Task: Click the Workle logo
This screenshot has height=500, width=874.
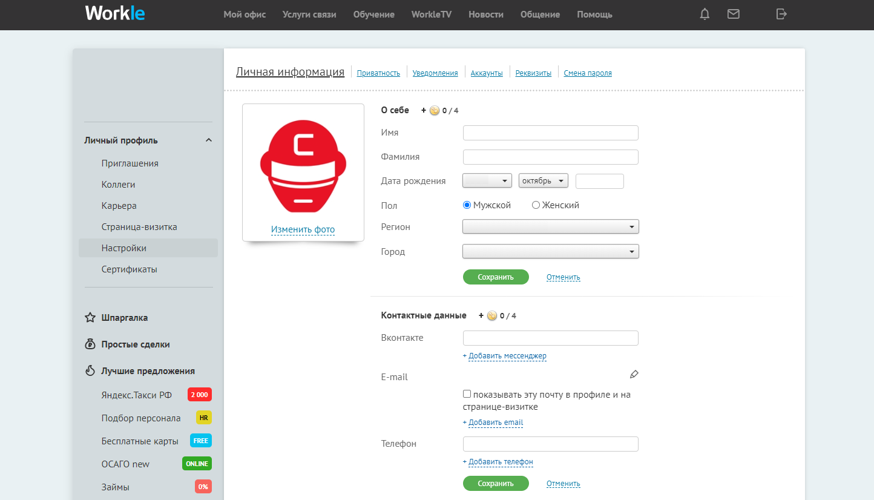Action: (115, 13)
